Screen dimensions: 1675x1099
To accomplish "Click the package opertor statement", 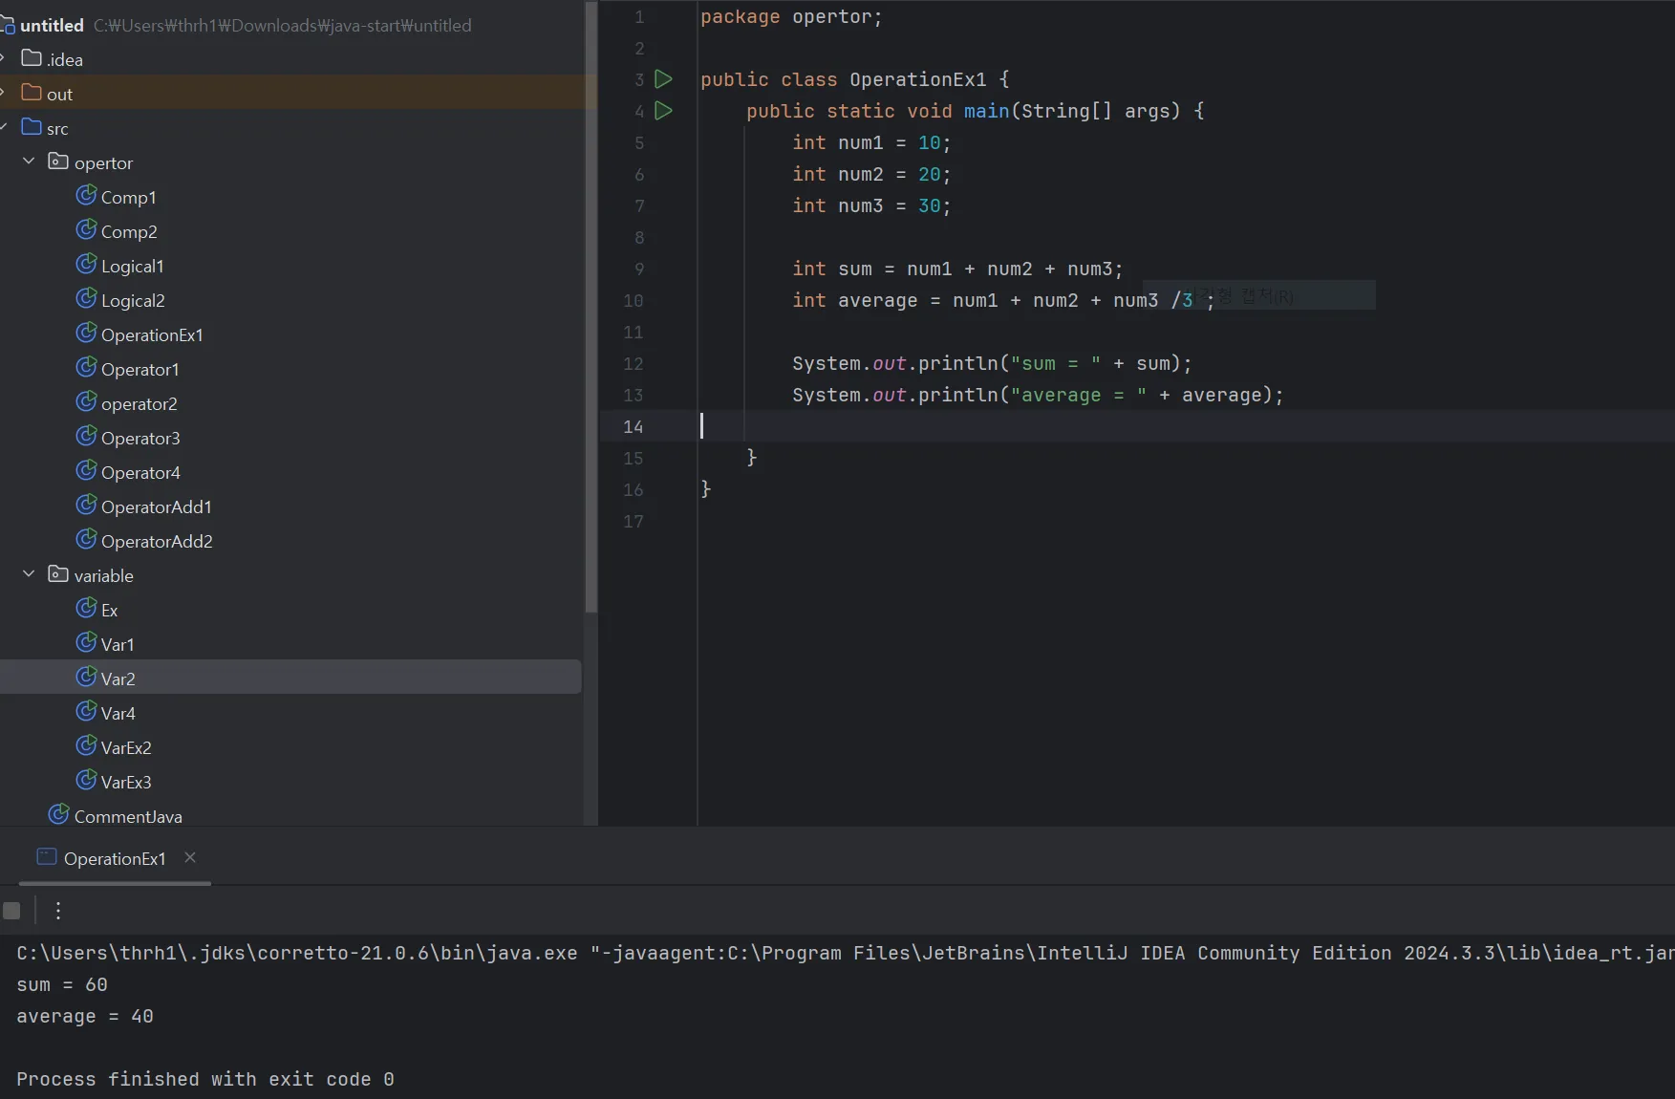I will [x=791, y=17].
